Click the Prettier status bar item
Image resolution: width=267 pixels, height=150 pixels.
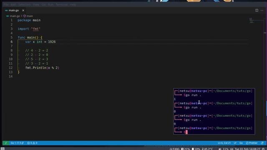(252, 143)
